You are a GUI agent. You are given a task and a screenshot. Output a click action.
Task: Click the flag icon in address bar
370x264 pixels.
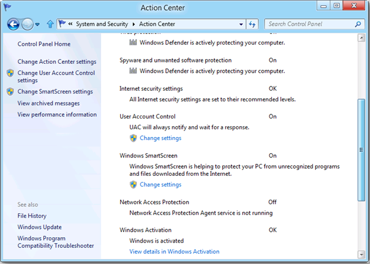click(62, 24)
